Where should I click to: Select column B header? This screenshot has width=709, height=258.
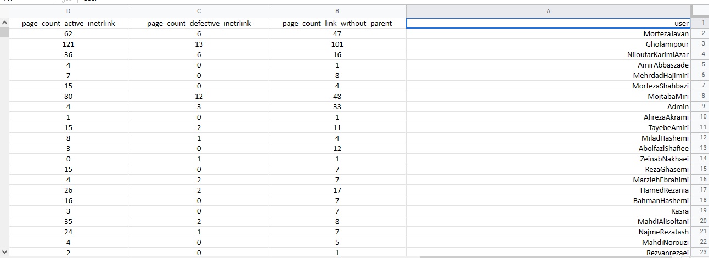tap(337, 11)
